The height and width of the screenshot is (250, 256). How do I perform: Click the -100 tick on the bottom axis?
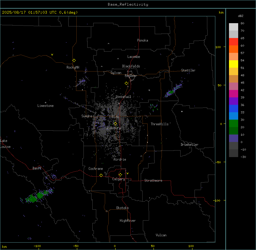(x=37, y=246)
